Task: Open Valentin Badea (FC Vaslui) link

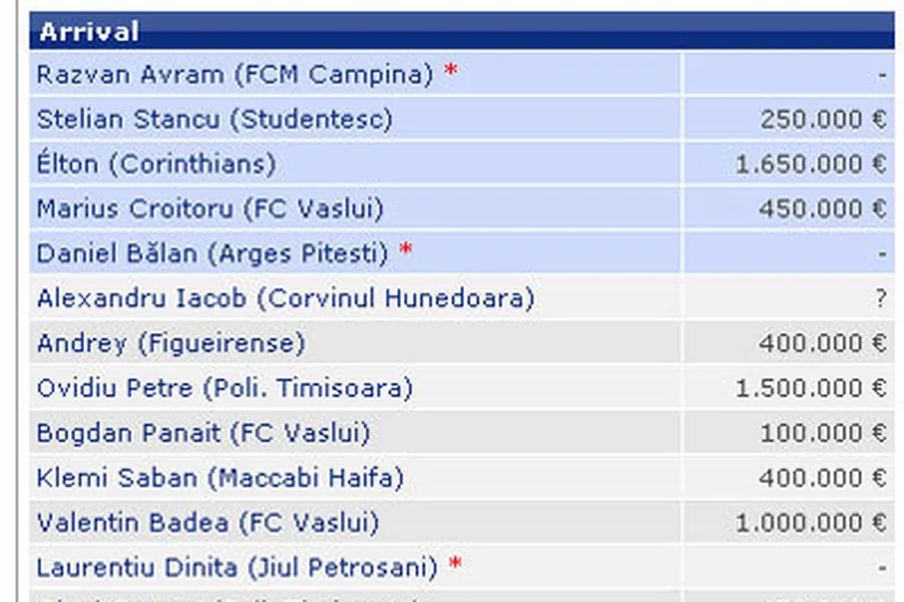Action: [x=207, y=523]
